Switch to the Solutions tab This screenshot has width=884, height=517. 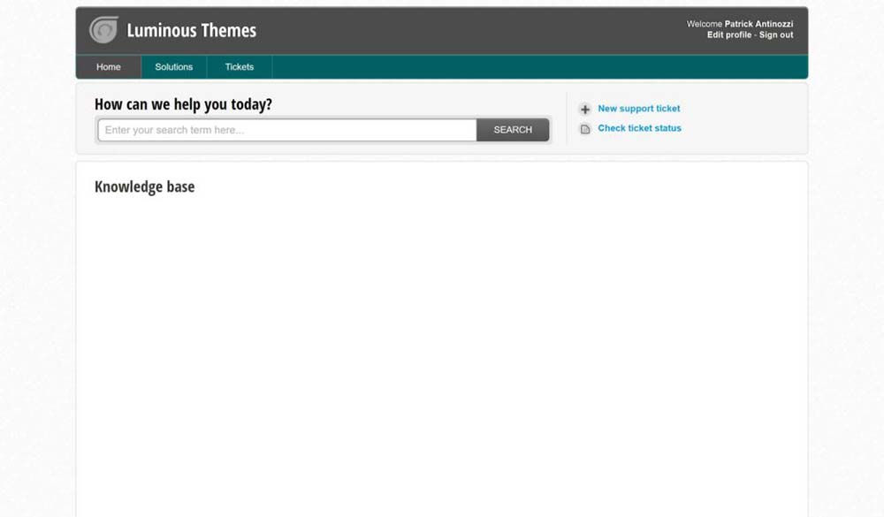coord(173,66)
